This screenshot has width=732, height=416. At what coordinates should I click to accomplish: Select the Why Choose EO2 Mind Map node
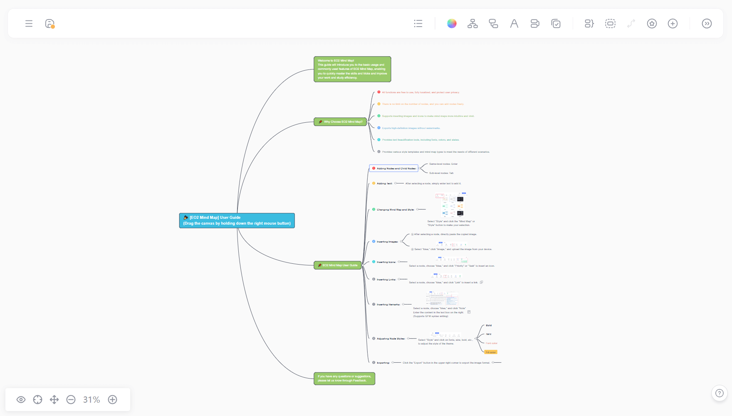[340, 122]
